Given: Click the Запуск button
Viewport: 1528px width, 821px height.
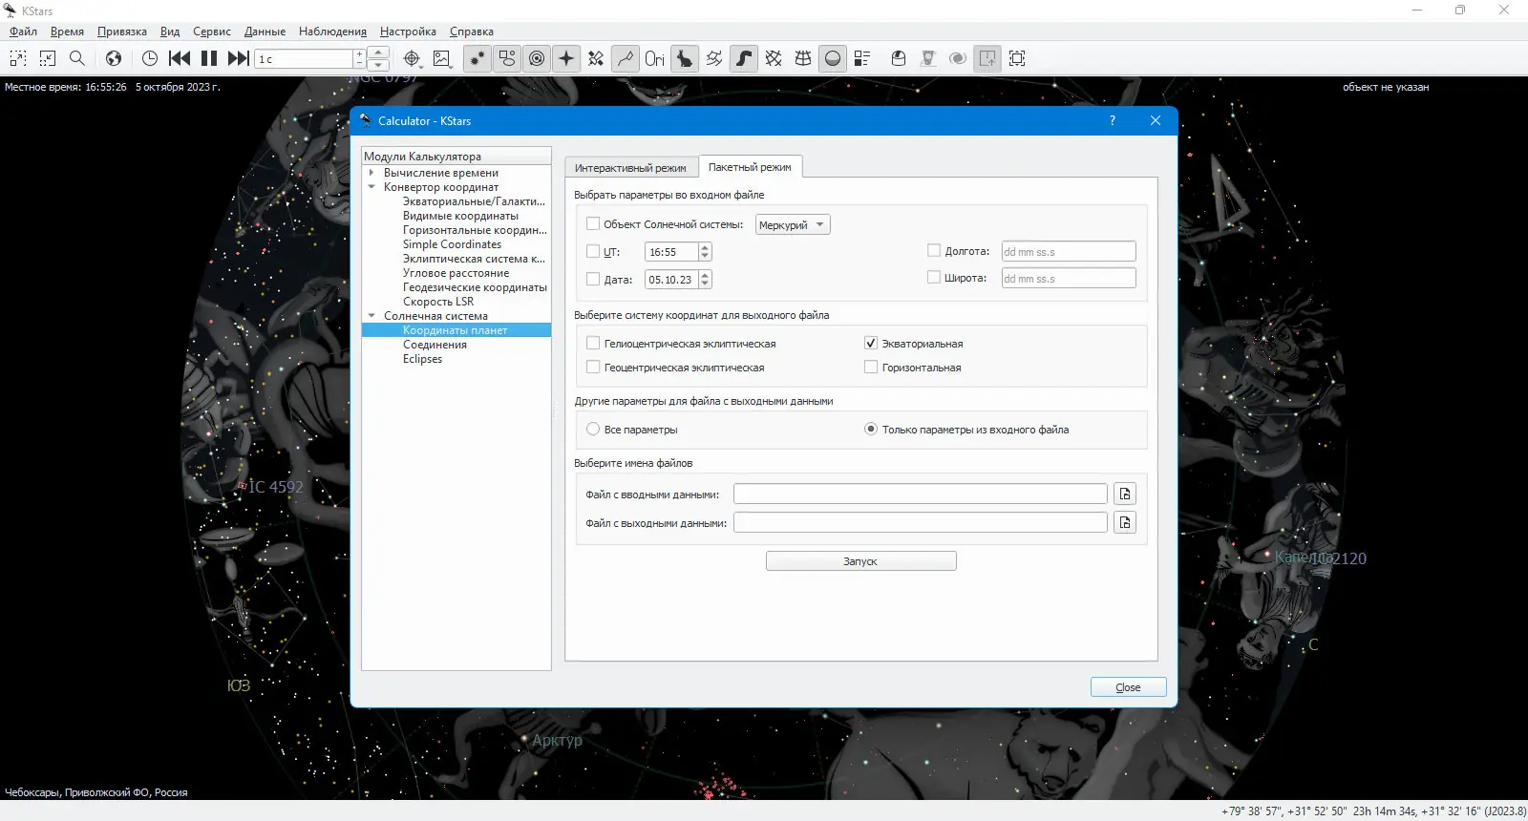Looking at the screenshot, I should pos(860,561).
